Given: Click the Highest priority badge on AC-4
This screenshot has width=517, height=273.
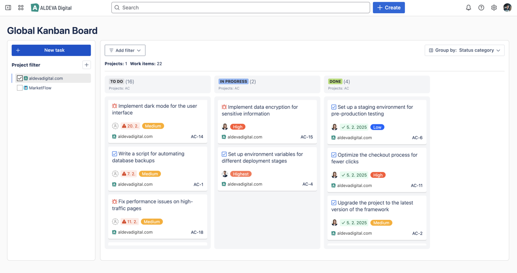Looking at the screenshot, I should tap(241, 174).
